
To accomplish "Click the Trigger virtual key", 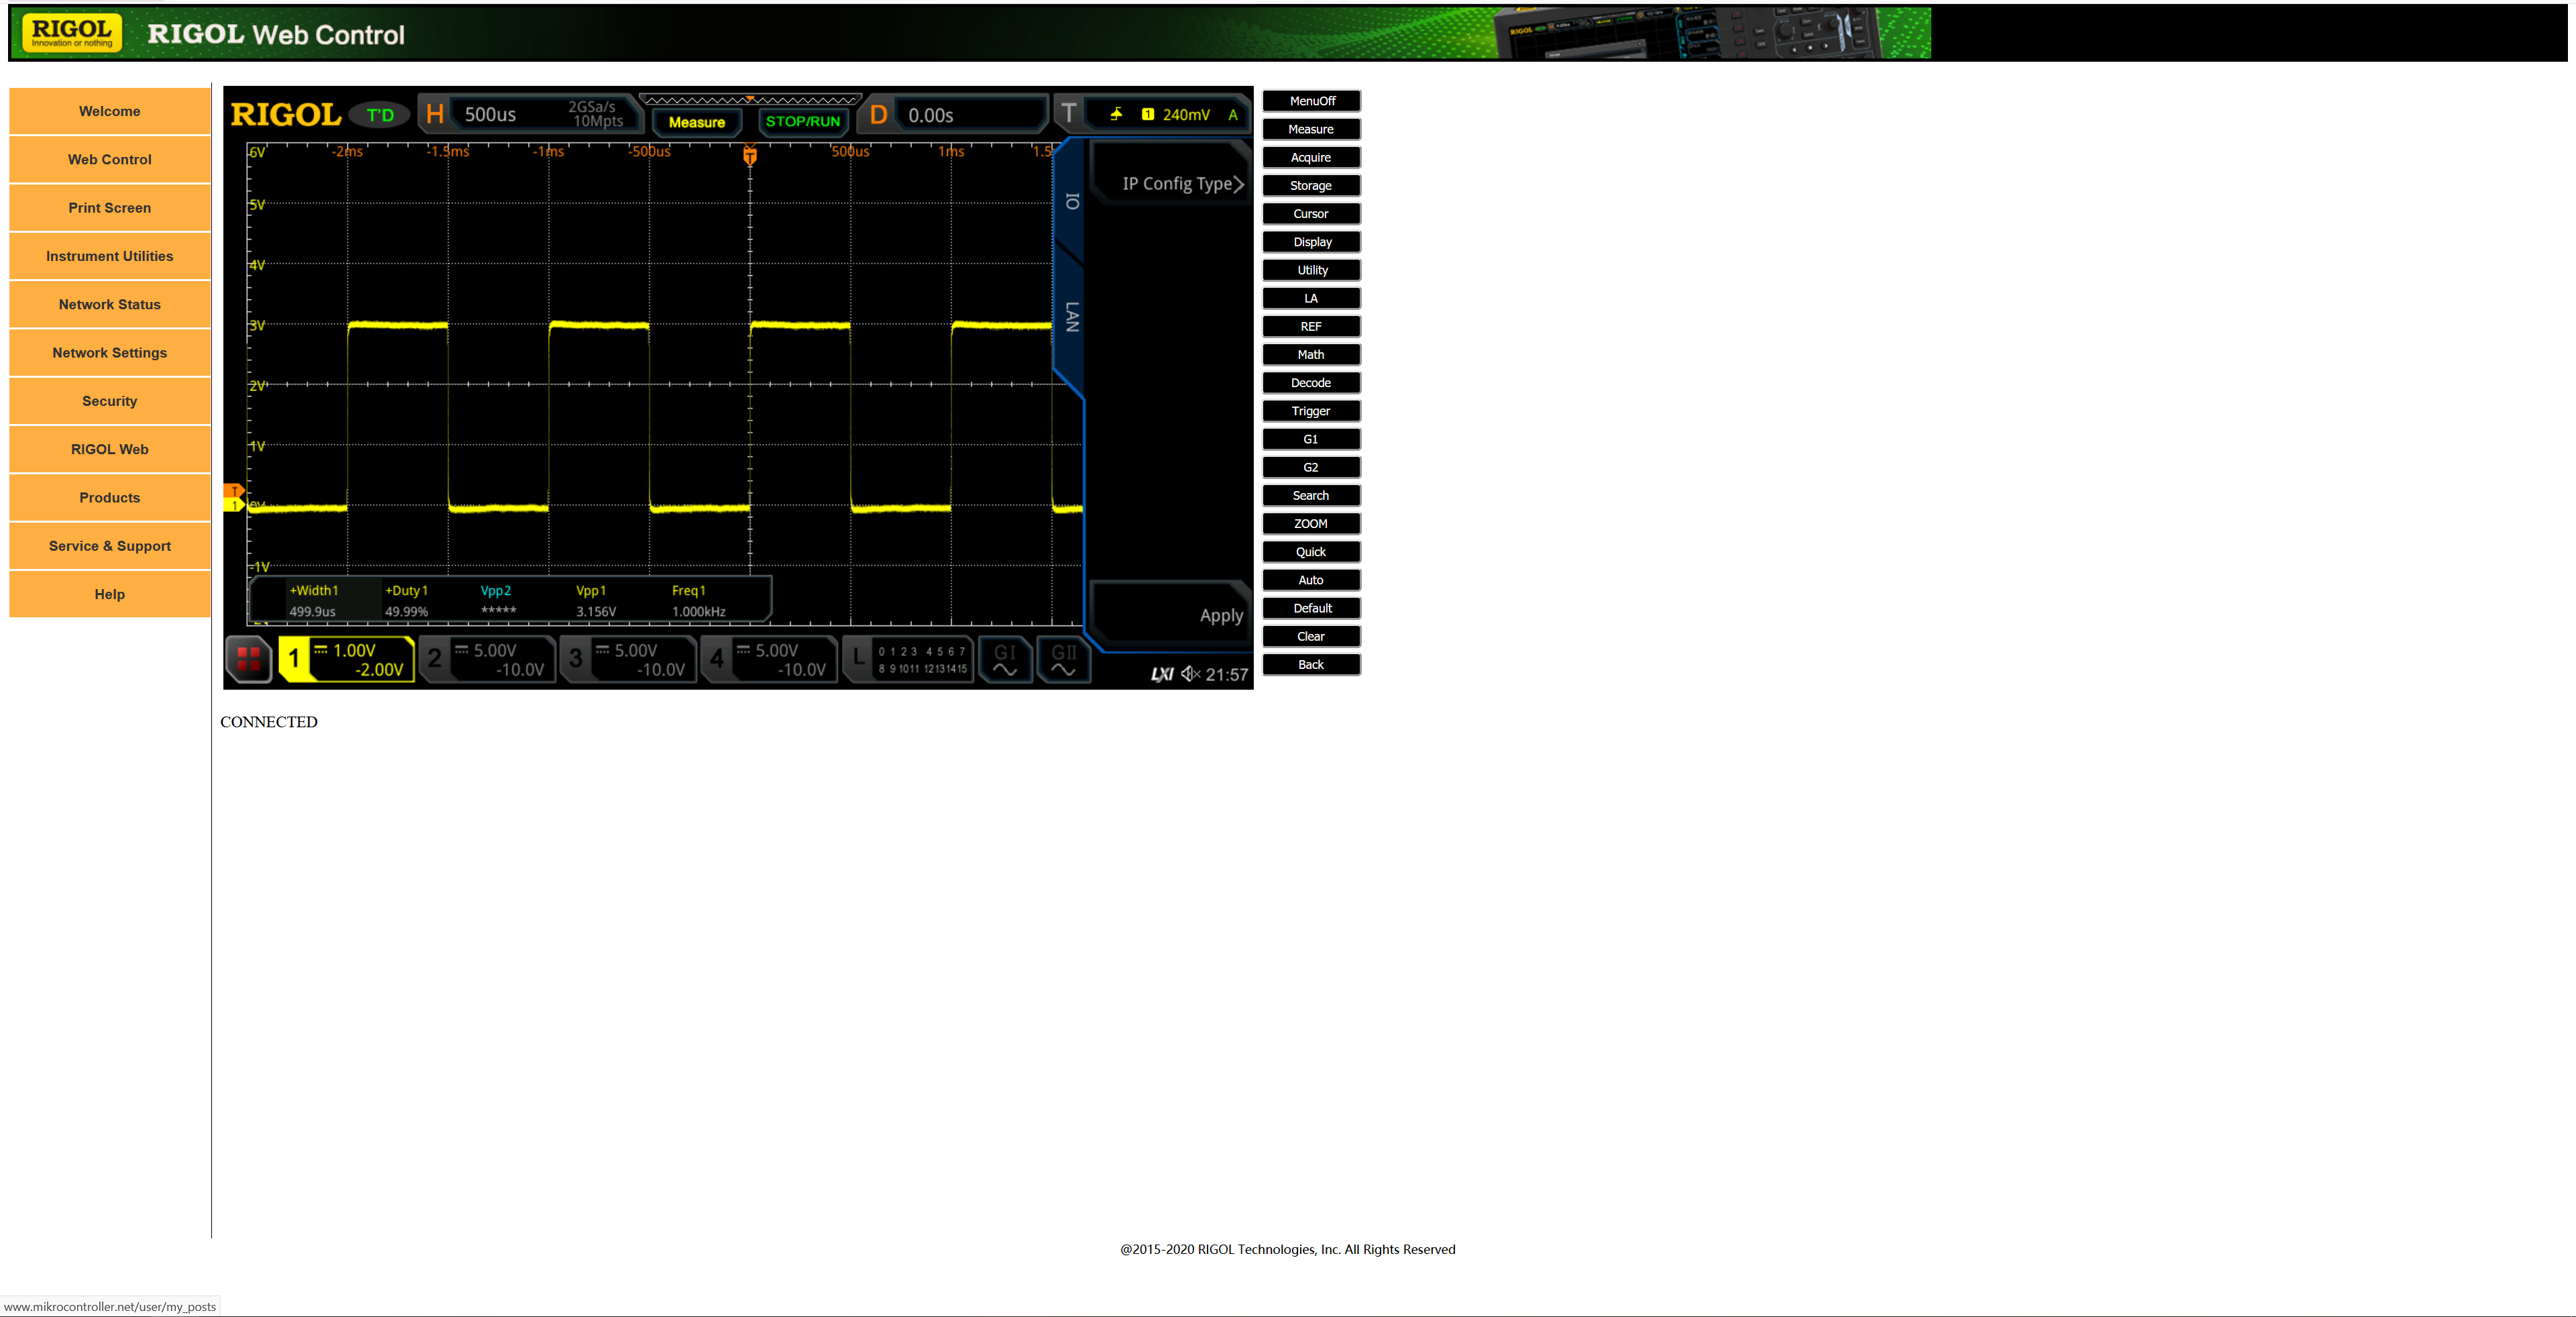I will (1311, 410).
